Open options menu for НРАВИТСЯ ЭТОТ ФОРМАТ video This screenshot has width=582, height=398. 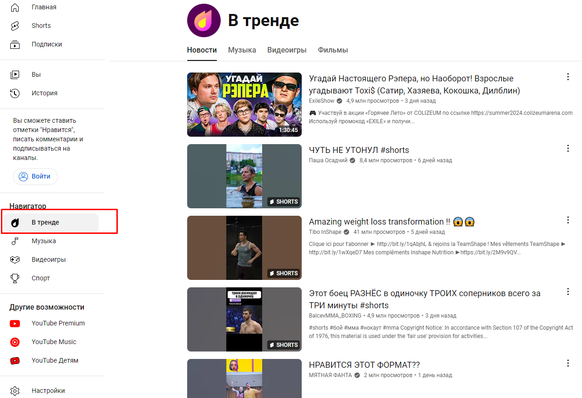568,363
